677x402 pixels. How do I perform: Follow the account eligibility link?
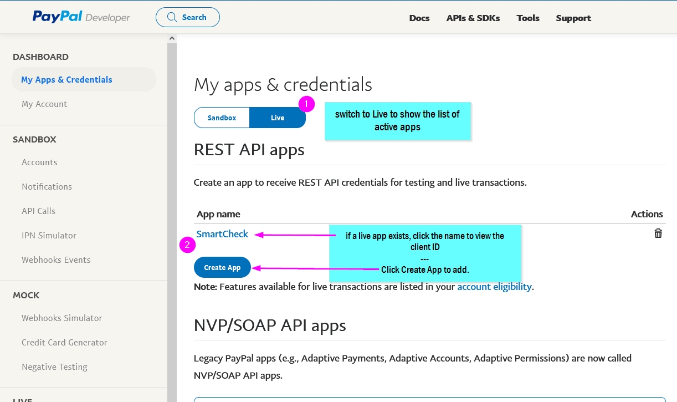[494, 287]
